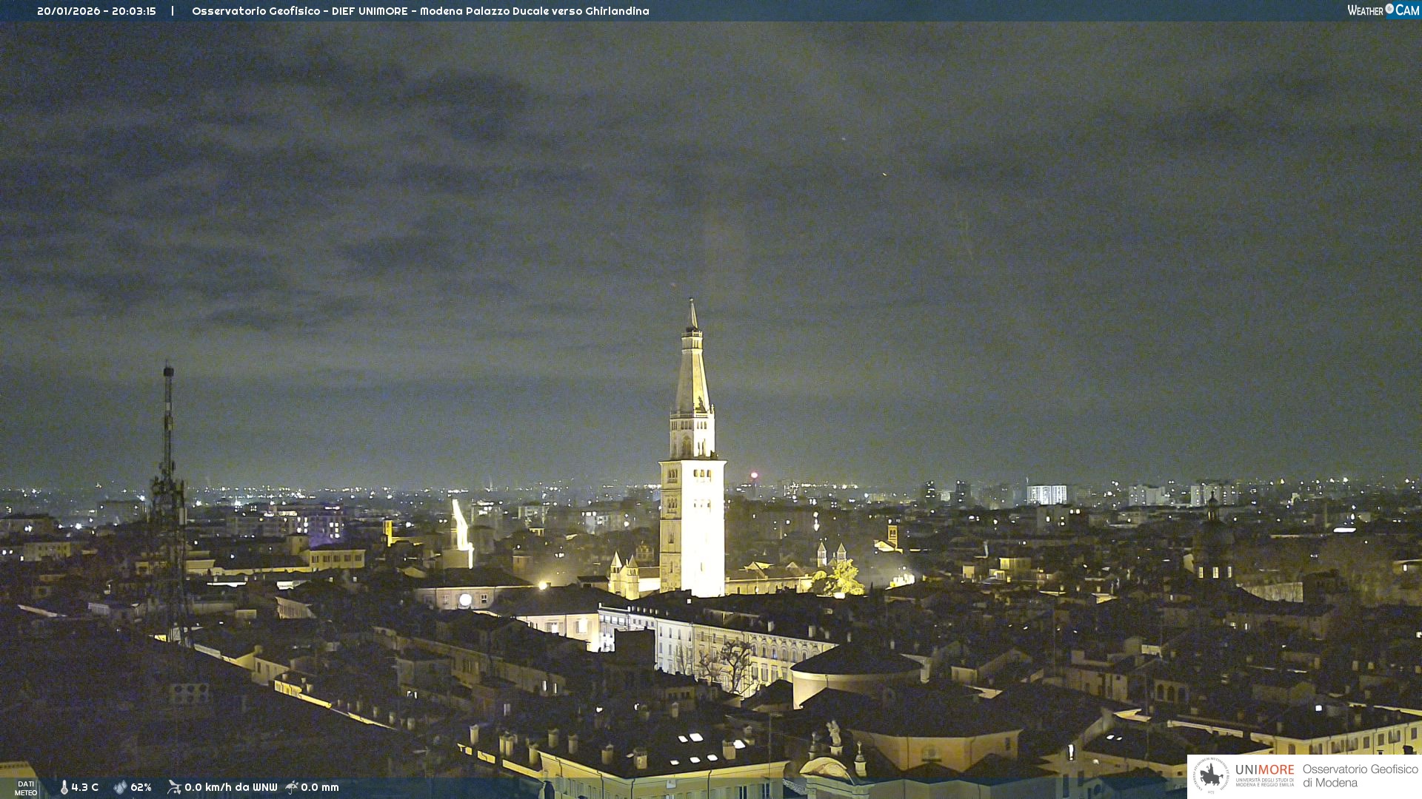Click the red beacon light on horizon

tap(754, 475)
